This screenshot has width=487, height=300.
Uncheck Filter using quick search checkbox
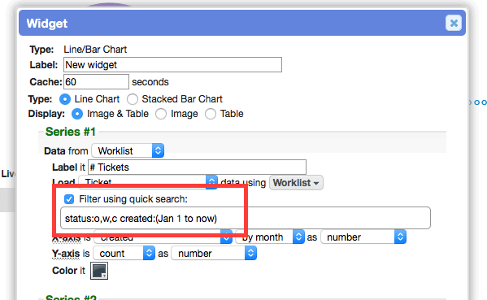pos(69,199)
